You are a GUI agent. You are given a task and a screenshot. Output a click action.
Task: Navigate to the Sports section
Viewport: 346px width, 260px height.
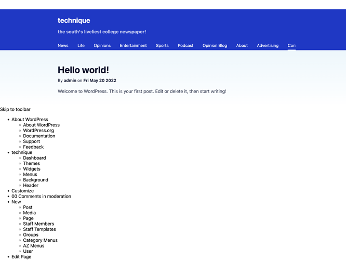pyautogui.click(x=162, y=46)
